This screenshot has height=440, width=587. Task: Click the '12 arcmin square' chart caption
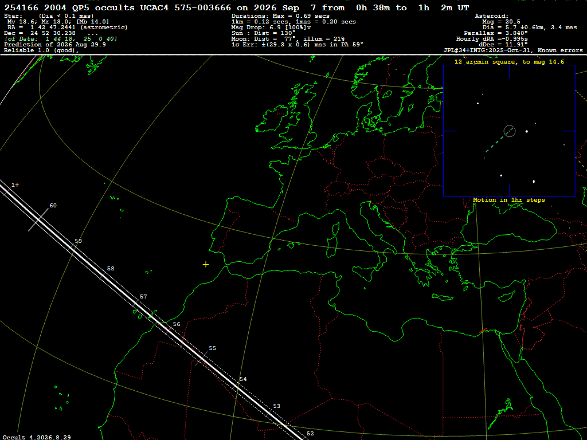coord(509,62)
